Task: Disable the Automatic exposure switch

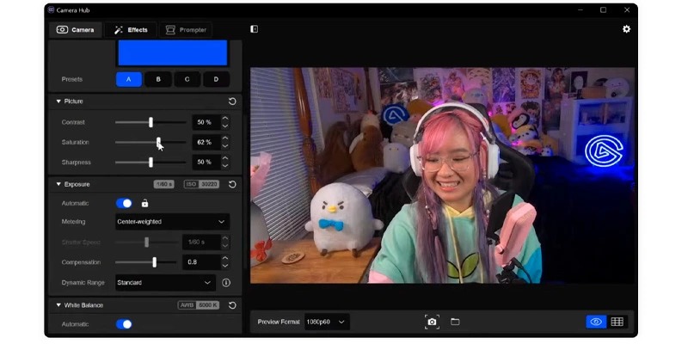Action: [125, 204]
